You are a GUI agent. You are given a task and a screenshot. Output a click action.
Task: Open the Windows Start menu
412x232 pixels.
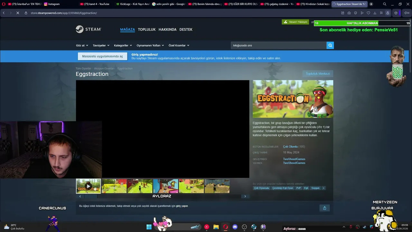coord(149,227)
